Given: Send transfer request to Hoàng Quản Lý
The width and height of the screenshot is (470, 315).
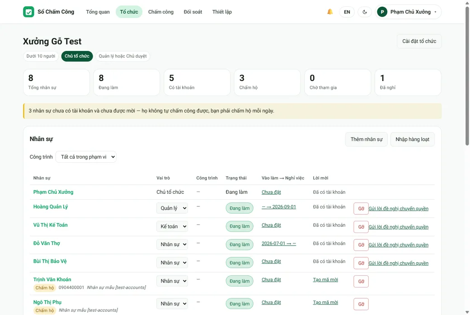Looking at the screenshot, I should [398, 209].
